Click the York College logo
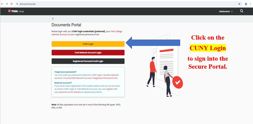This screenshot has height=124, width=253. 16,11
